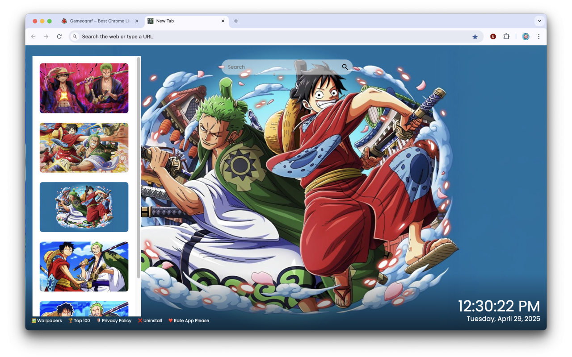Screen dimensions: 572x357
Task: Click the red uBlock extension icon
Action: pyautogui.click(x=493, y=37)
